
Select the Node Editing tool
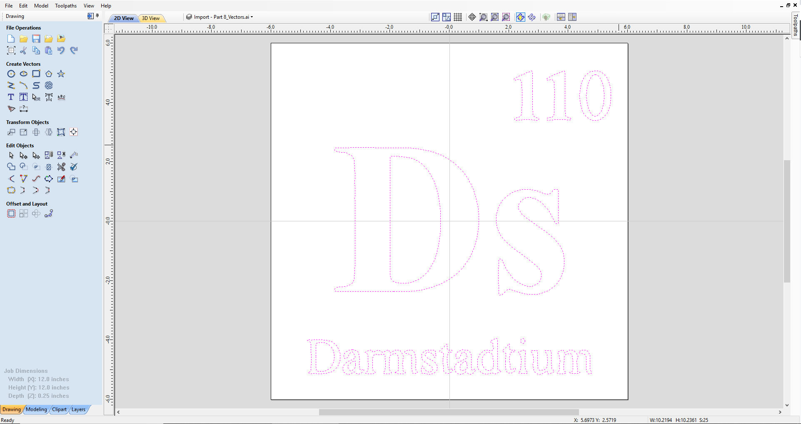[x=24, y=155]
